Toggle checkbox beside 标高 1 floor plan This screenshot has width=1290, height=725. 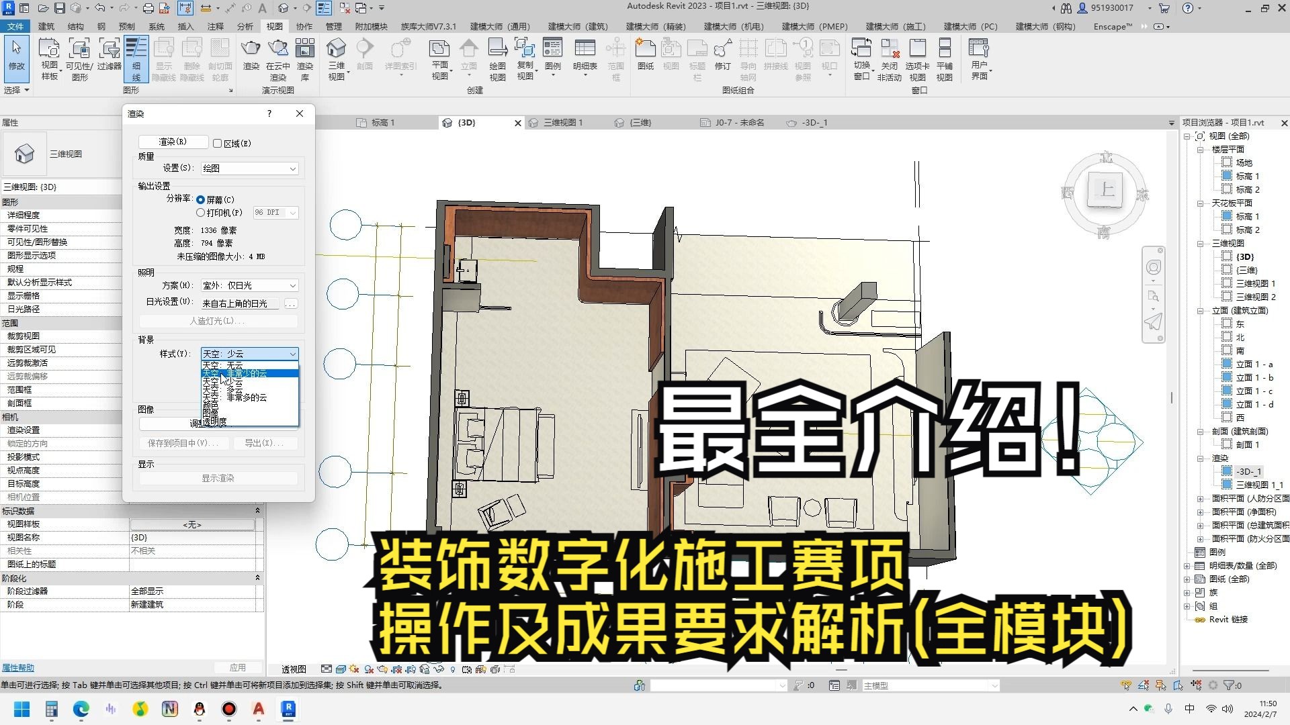(x=1227, y=176)
